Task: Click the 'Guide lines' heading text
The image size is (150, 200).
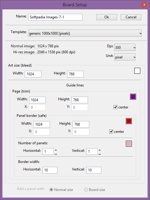Action: coord(75,85)
